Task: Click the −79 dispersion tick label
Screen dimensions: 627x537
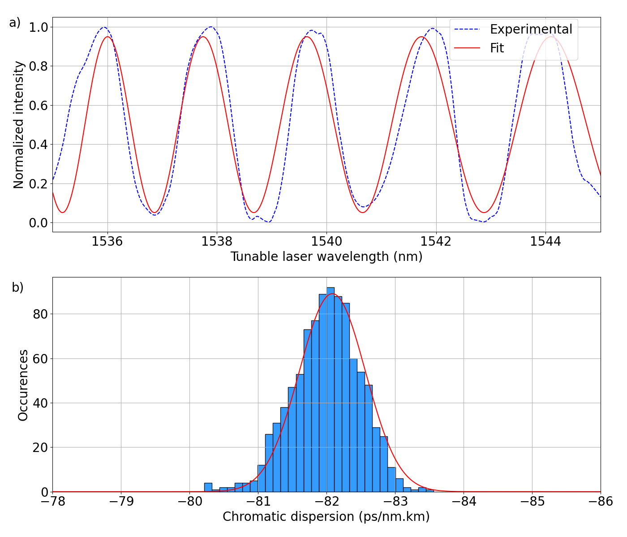Action: [121, 501]
